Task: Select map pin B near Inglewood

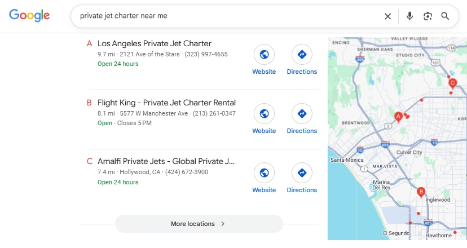Action: (x=421, y=192)
